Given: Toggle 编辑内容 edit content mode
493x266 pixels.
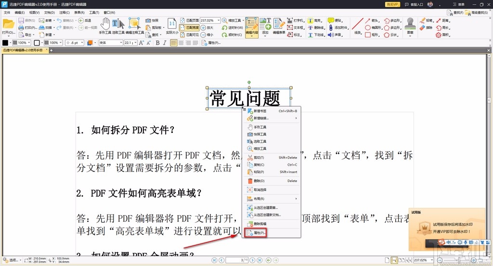Looking at the screenshot, I should 251,26.
